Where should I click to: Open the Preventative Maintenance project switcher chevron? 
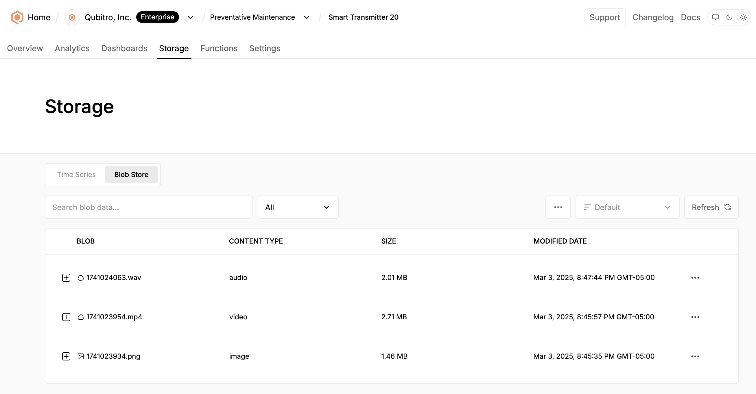306,17
